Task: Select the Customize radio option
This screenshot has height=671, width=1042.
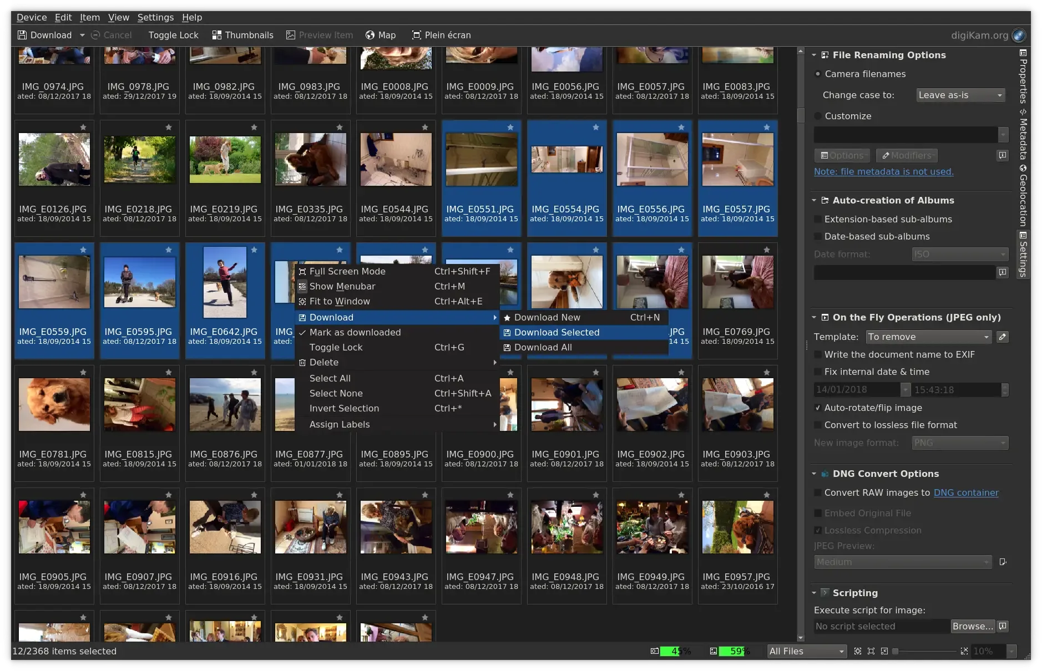Action: 818,116
